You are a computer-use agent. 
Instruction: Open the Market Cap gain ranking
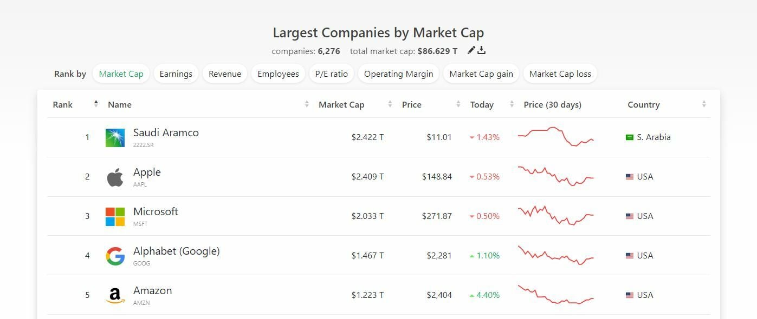point(481,74)
